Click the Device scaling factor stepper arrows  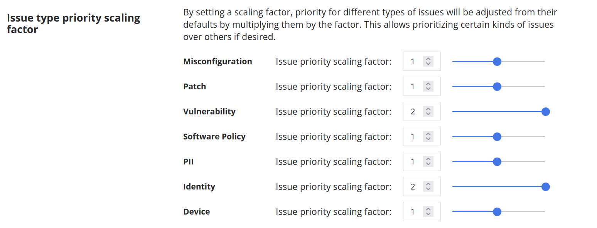[428, 211]
